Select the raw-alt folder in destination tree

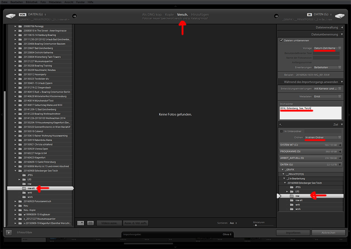[x=299, y=200]
